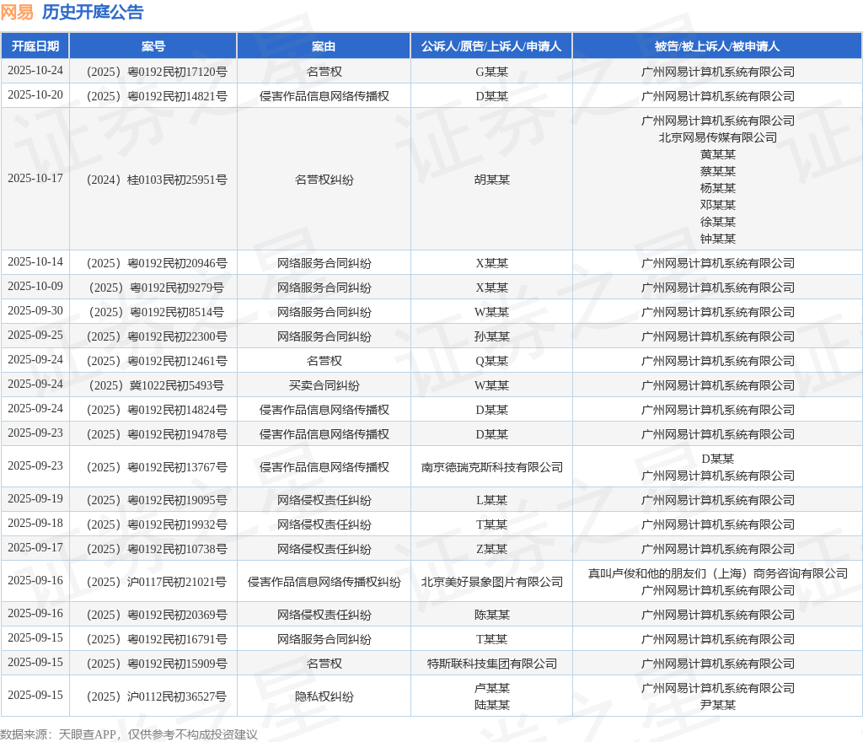Click the 网易 title text

tap(17, 12)
